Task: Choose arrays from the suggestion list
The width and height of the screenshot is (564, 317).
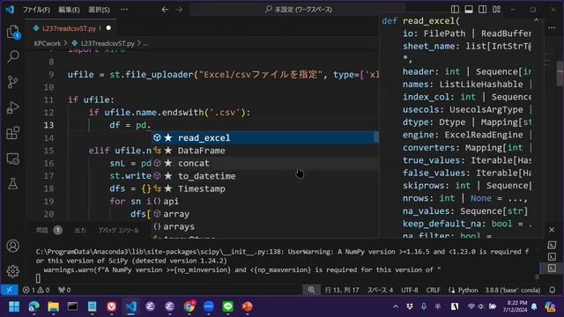Action: (x=264, y=226)
